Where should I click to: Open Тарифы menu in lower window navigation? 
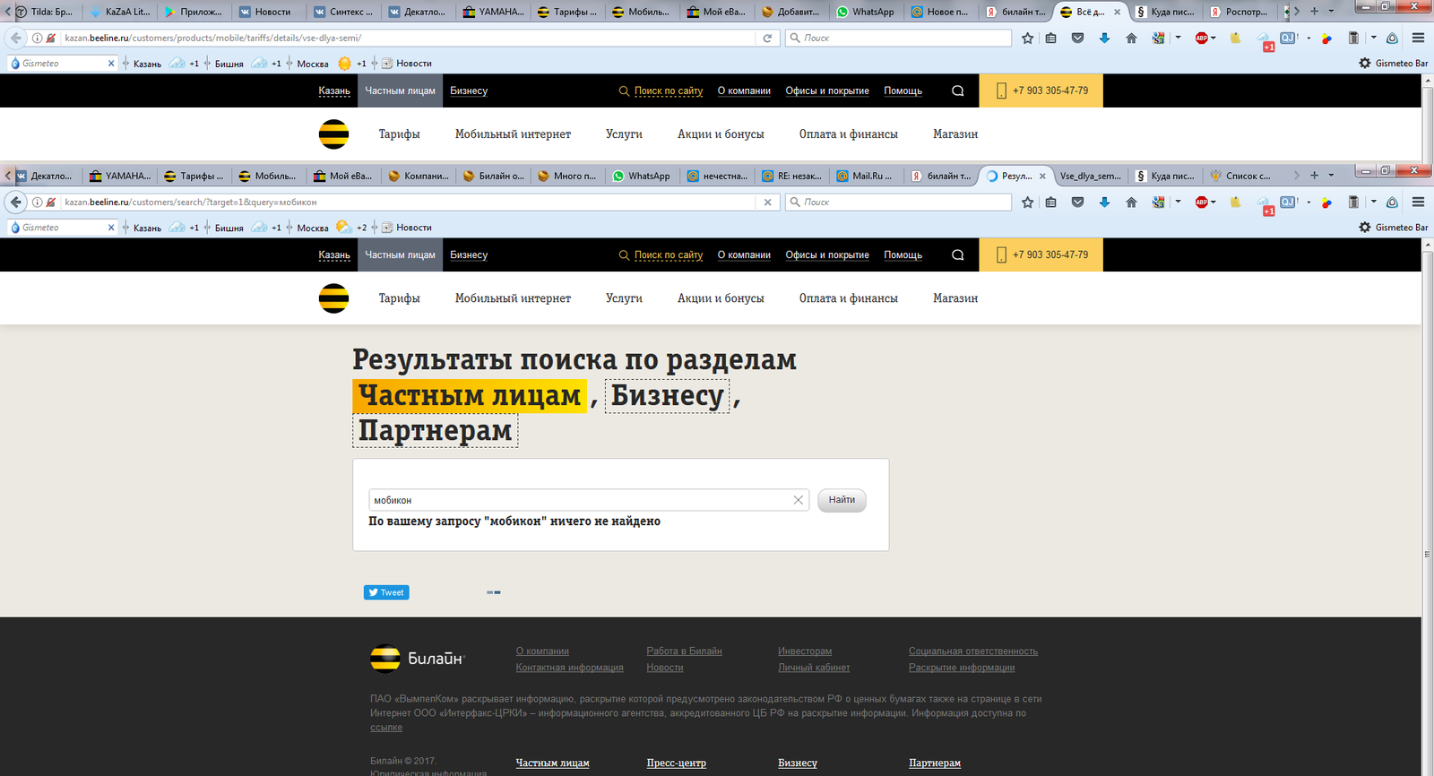[x=399, y=298]
